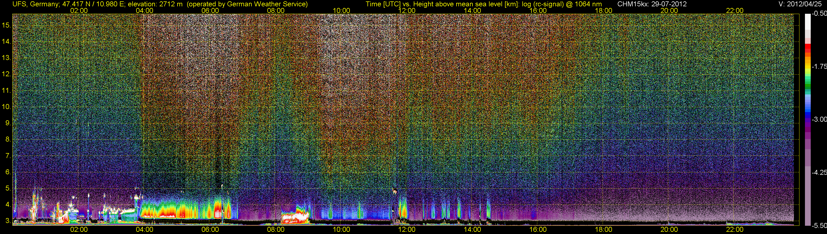Click the "-1.75" color scale value
Screen dimensions: 827x234
click(819, 67)
